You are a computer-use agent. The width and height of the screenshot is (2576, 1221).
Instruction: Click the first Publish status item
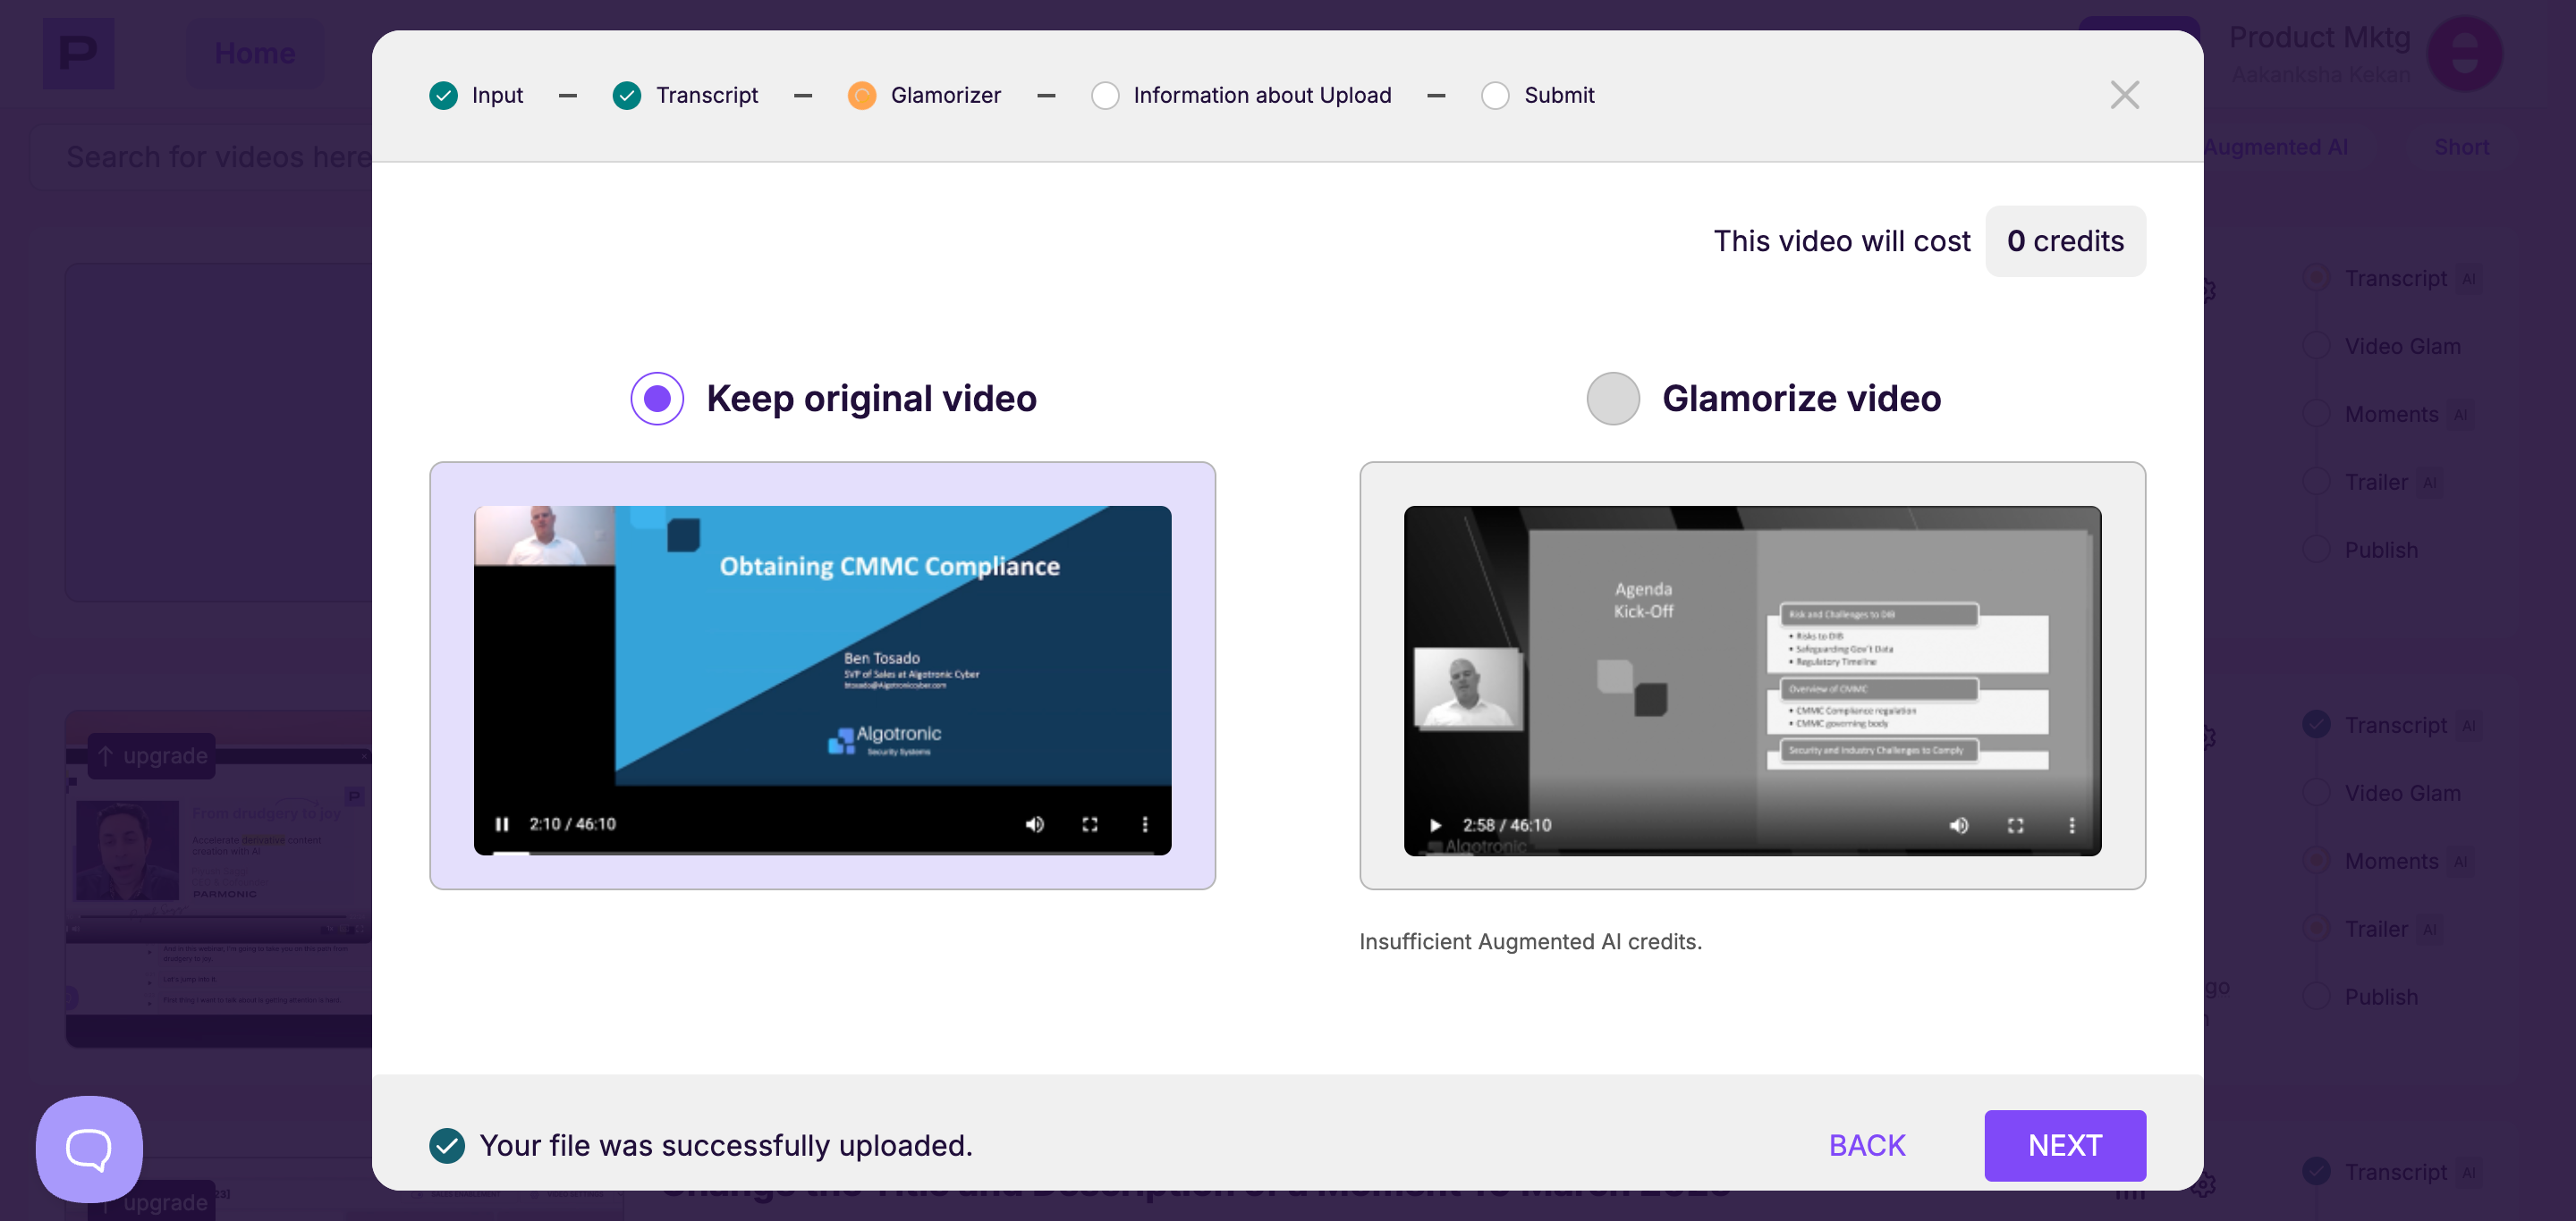tap(2361, 550)
